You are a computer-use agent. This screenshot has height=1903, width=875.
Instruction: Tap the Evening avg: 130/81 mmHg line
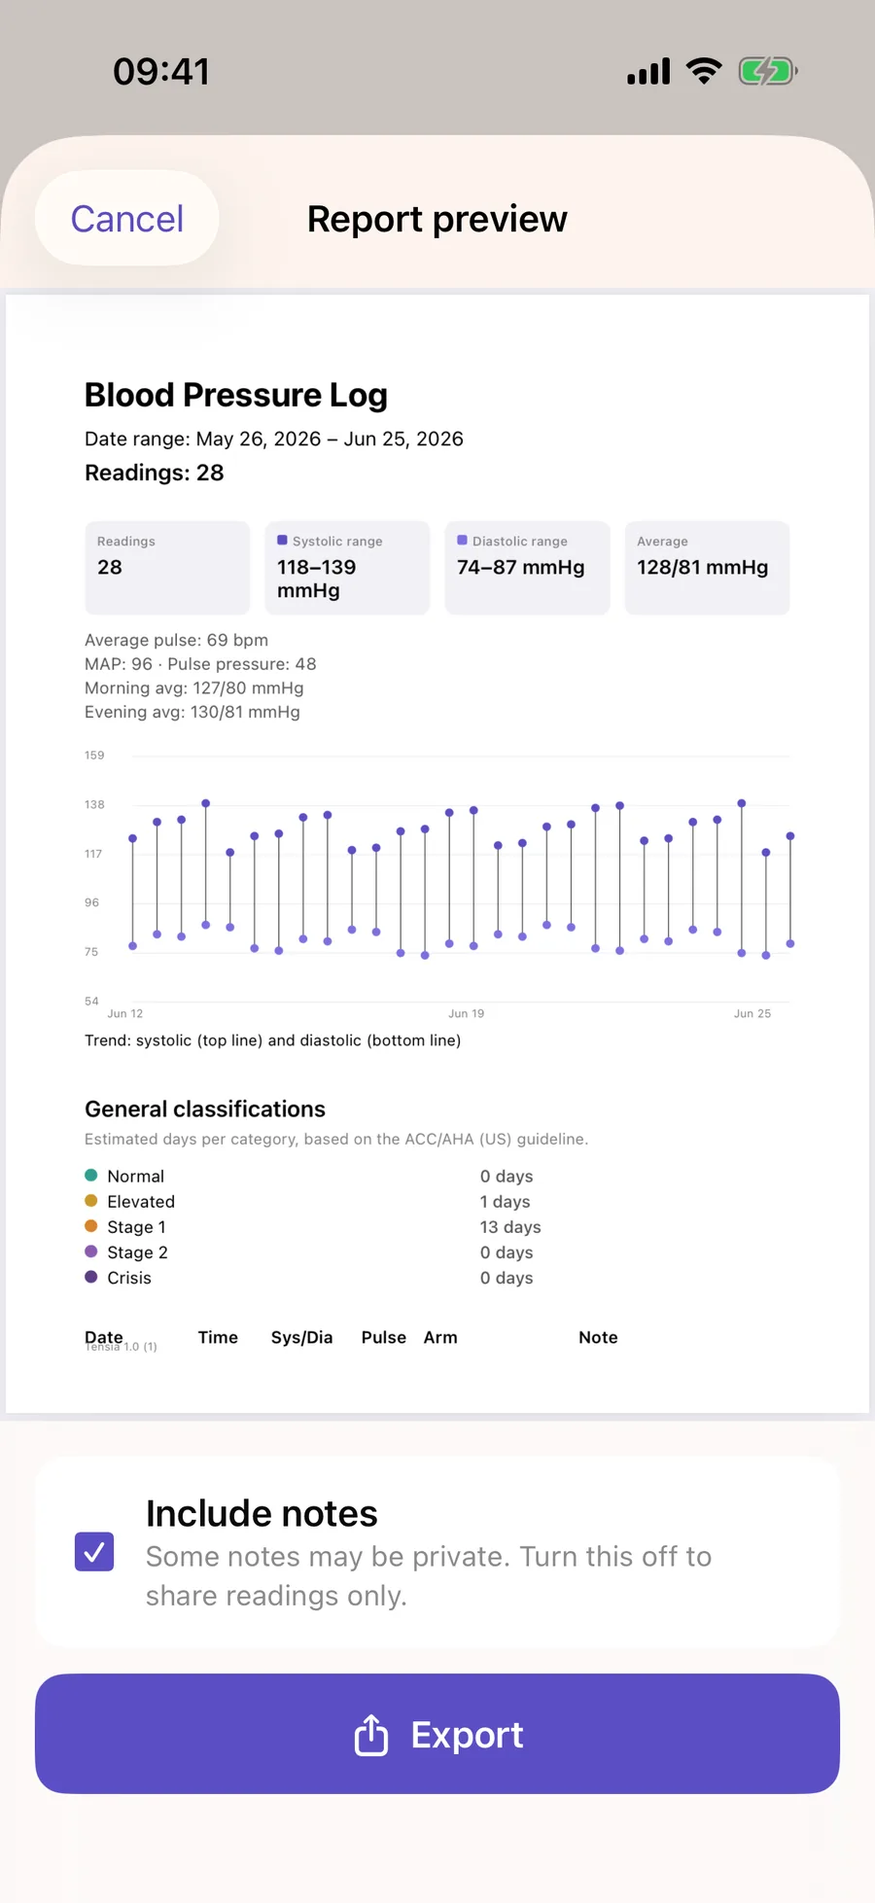(x=192, y=712)
